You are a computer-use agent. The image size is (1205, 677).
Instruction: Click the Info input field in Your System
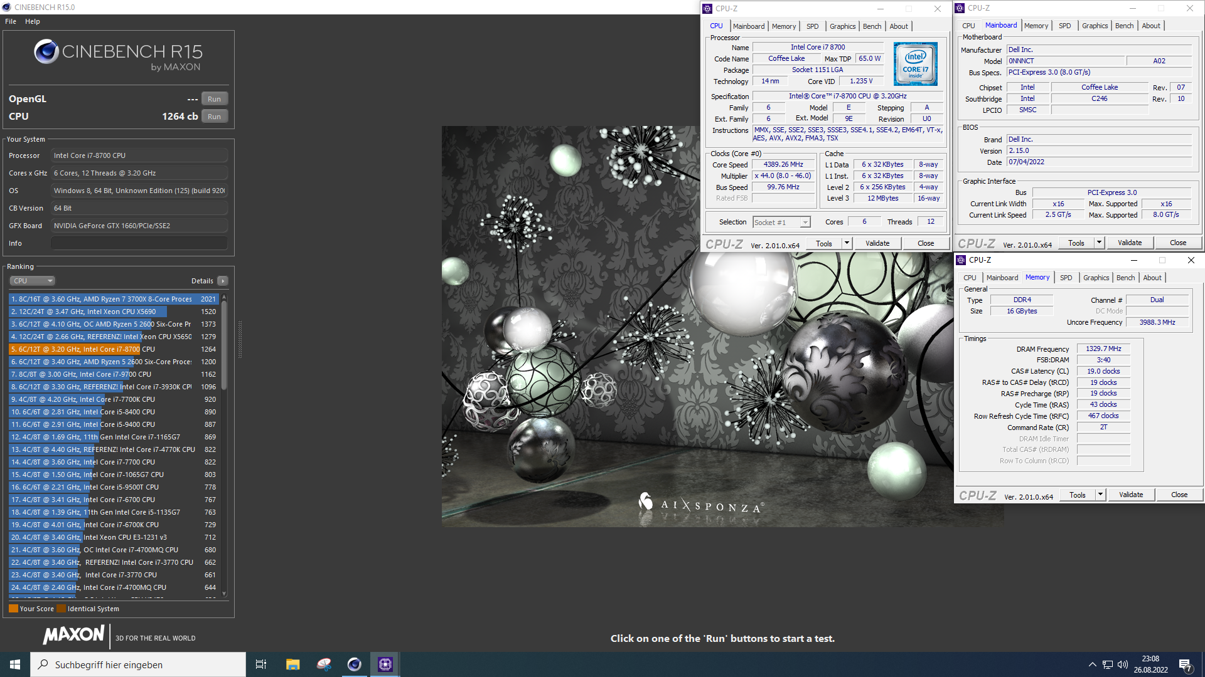coord(139,243)
